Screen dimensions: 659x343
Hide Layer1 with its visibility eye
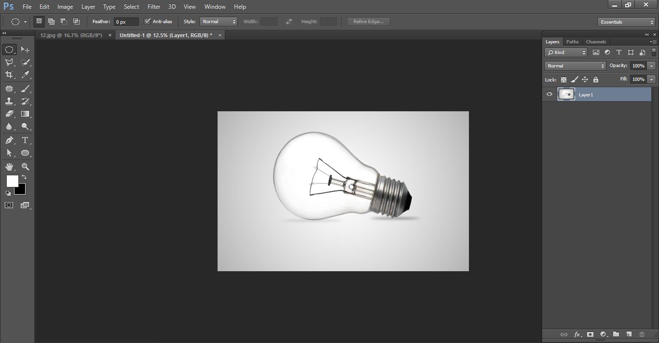[x=549, y=94]
